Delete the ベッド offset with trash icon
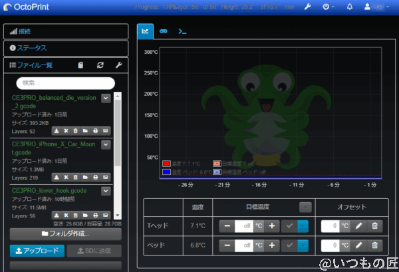Screen dimensions: 399x272 pyautogui.click(x=374, y=245)
